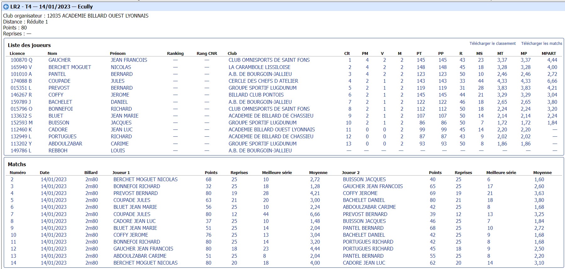
Task: Click the Meilleure série header for Joueur 1
Action: pos(277,172)
